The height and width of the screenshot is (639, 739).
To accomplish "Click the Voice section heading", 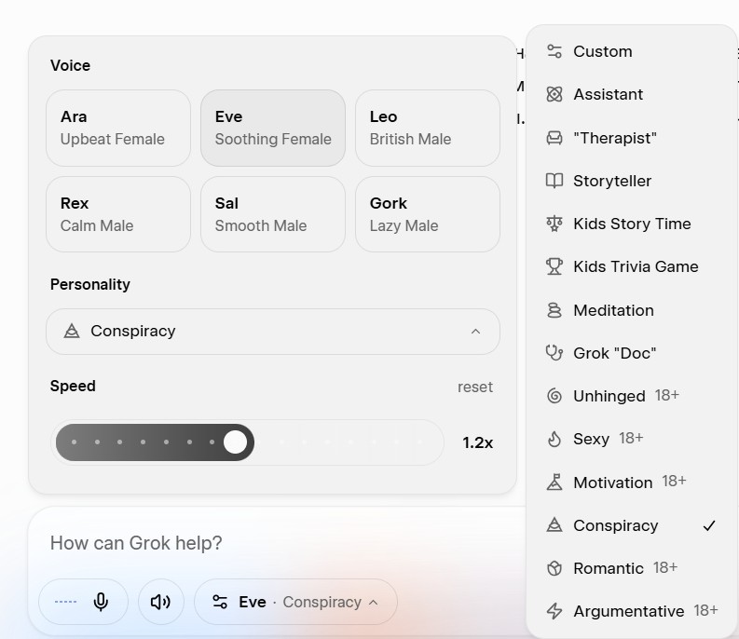I will (70, 65).
